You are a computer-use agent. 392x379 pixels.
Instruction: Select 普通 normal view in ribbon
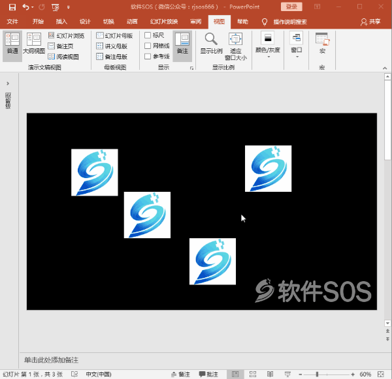[x=12, y=46]
